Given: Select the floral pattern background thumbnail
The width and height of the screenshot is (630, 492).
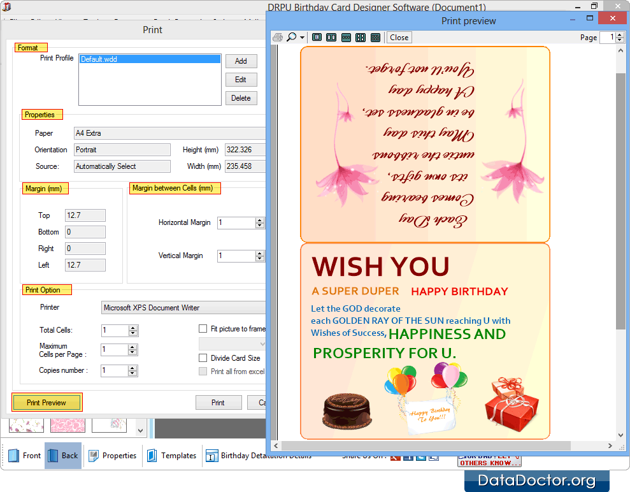Looking at the screenshot, I should [x=26, y=425].
